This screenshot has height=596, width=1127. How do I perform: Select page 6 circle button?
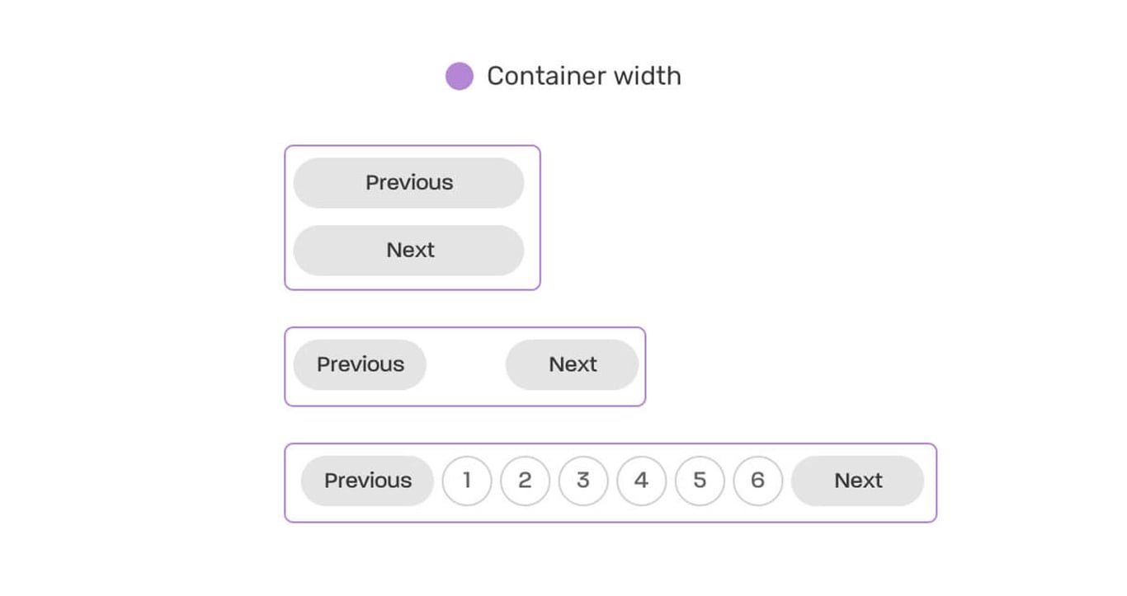point(757,481)
